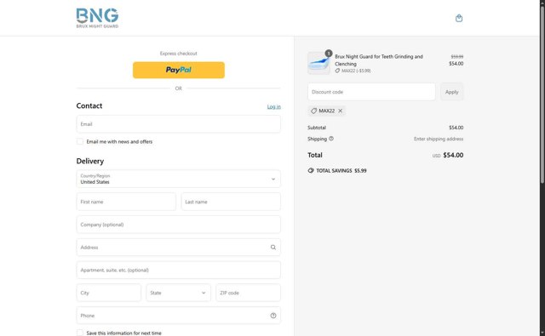545x336 pixels.
Task: Focus the First name field
Action: click(x=126, y=202)
